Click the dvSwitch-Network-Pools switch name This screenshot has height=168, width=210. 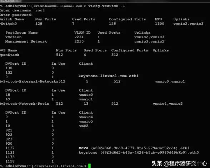click(x=25, y=104)
